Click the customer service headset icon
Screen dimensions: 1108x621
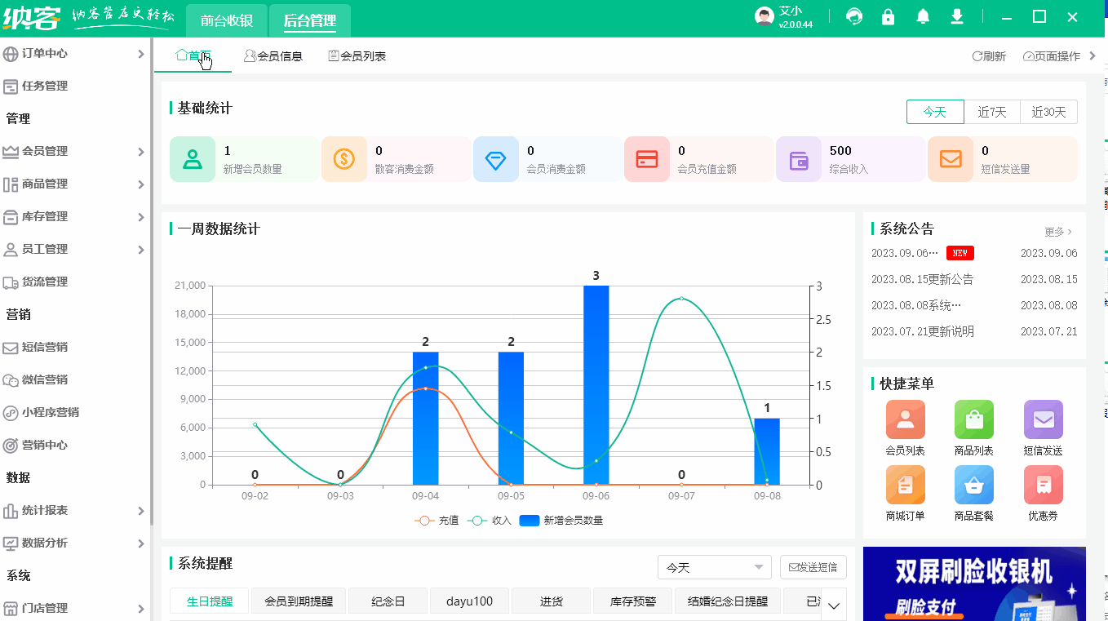coord(853,16)
